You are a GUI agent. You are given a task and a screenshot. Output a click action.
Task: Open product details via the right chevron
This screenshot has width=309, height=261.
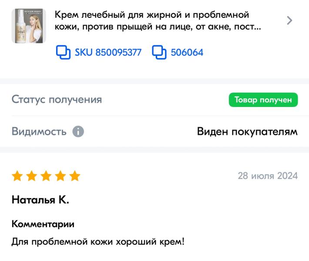point(290,20)
